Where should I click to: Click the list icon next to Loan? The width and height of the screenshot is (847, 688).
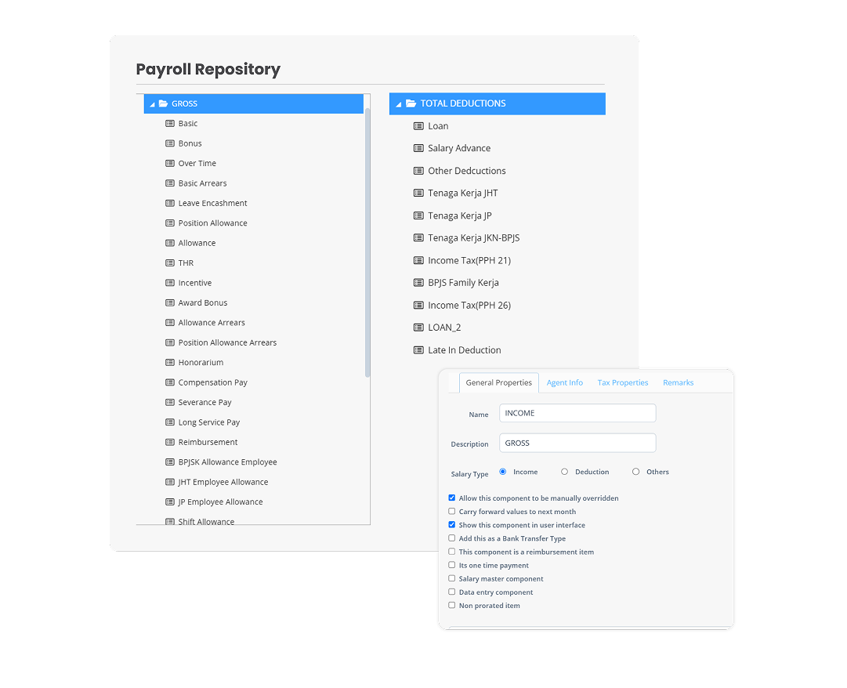(x=418, y=126)
